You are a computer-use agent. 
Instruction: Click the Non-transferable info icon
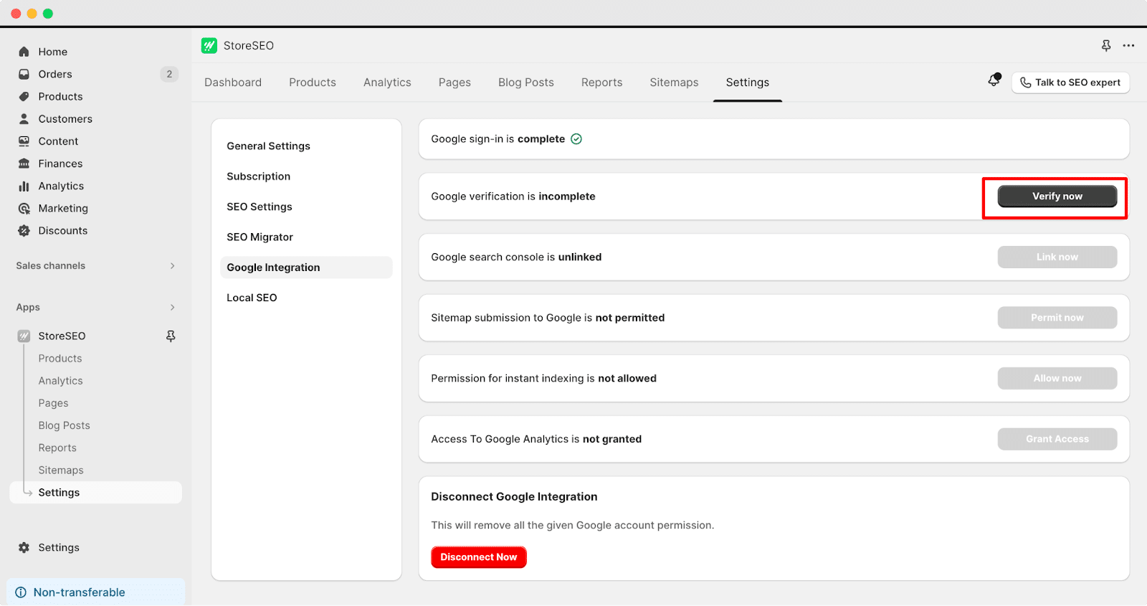(21, 592)
